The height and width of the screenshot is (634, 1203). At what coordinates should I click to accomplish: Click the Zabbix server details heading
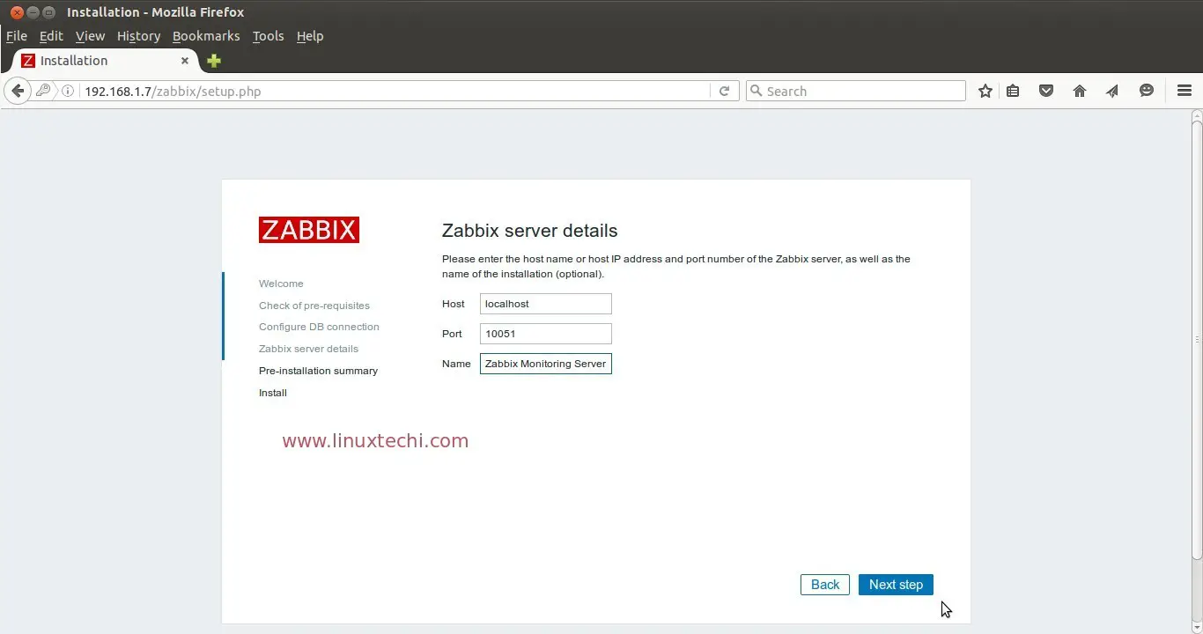[529, 231]
